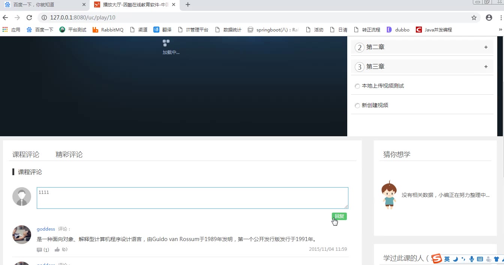This screenshot has height=265, width=504.
Task: Expand 第二章 with the plus icon
Action: tap(486, 47)
